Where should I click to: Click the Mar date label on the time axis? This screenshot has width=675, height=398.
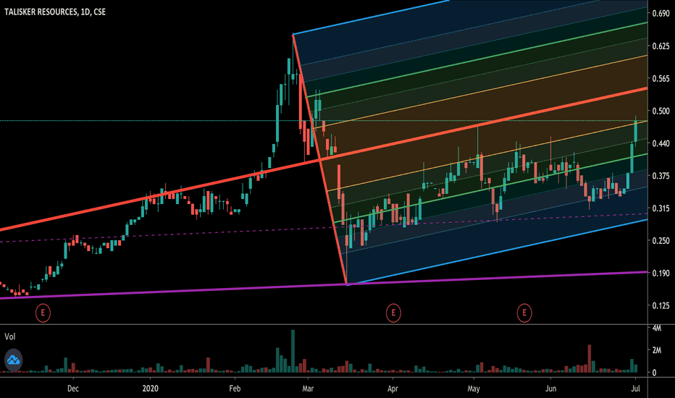(x=308, y=389)
